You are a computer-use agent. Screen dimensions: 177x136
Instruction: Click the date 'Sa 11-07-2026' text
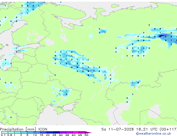pyautogui.click(x=118, y=129)
